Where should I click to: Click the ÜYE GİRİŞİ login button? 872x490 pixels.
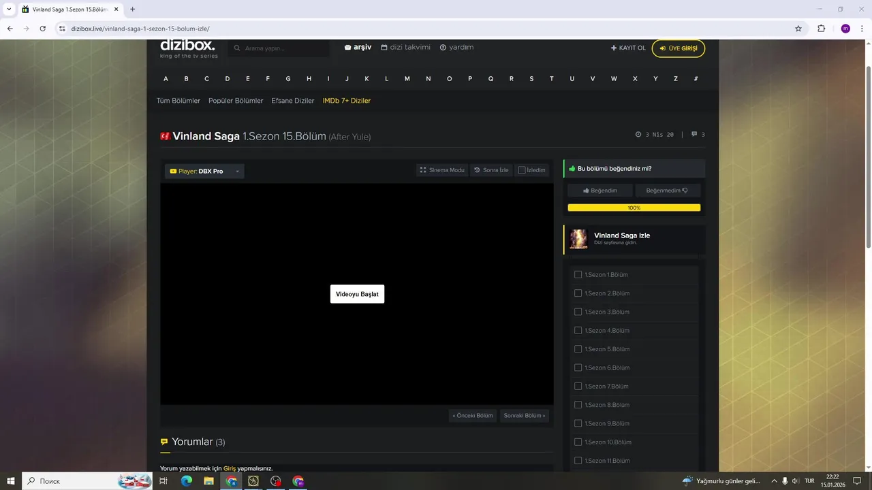(x=679, y=48)
